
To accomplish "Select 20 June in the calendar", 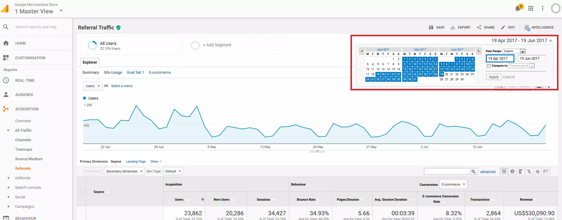I will coord(447,74).
